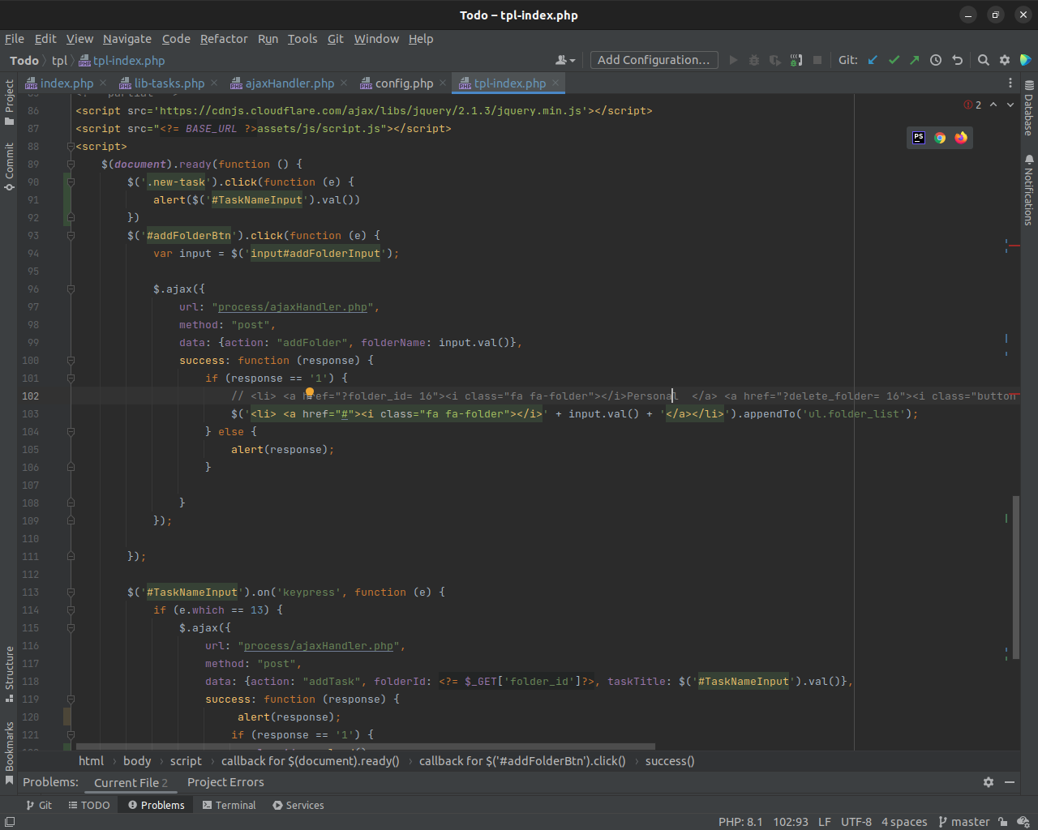Click 'script' in breadcrumb bar
This screenshot has width=1038, height=830.
(x=186, y=760)
